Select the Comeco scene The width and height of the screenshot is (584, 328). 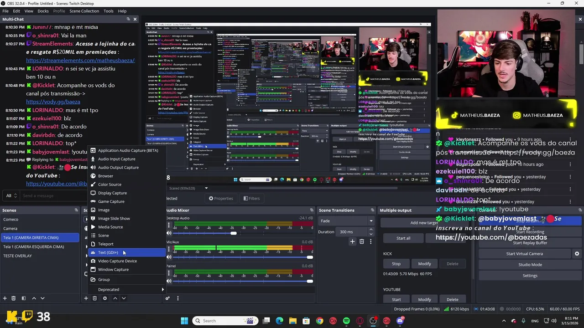[40, 220]
